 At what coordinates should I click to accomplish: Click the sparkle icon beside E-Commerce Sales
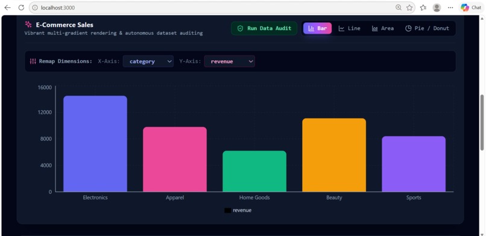28,25
